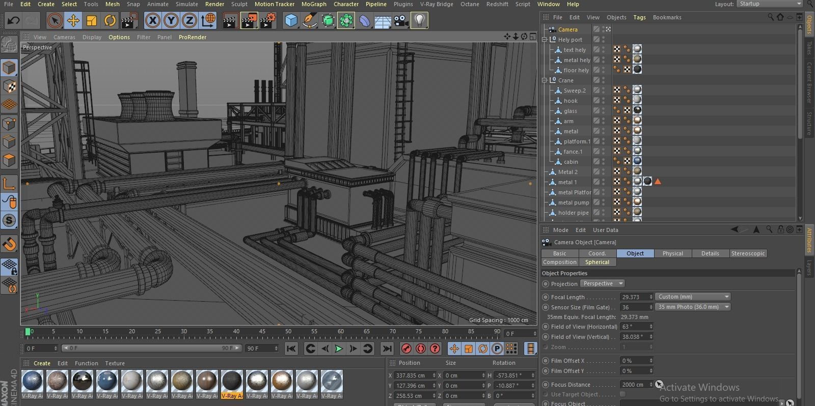Collapse the Crane group
This screenshot has width=815, height=406.
tap(545, 80)
